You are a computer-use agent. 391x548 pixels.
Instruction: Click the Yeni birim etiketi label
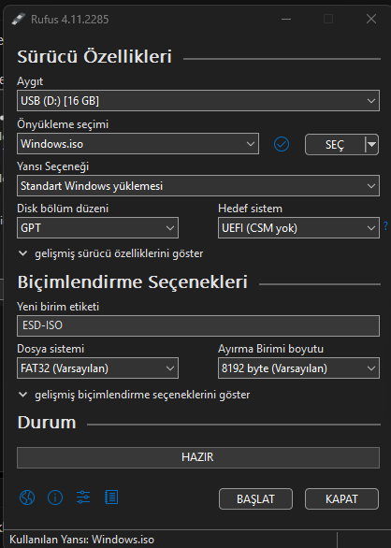coord(58,307)
